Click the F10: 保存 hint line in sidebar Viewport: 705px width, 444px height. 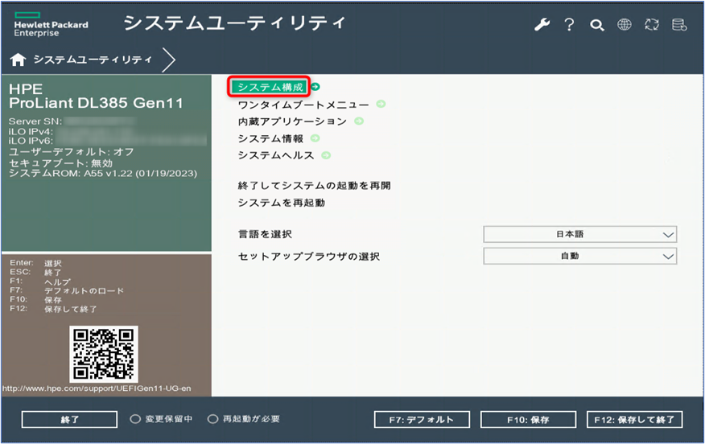click(36, 300)
